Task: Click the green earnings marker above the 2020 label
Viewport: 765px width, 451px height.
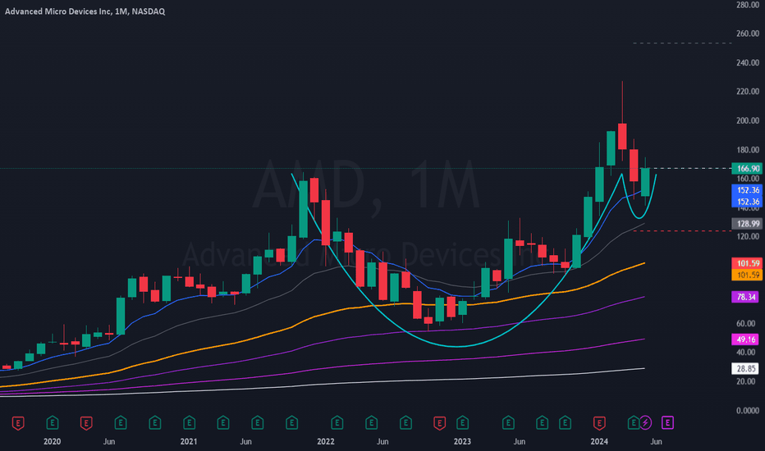Action: tap(53, 423)
